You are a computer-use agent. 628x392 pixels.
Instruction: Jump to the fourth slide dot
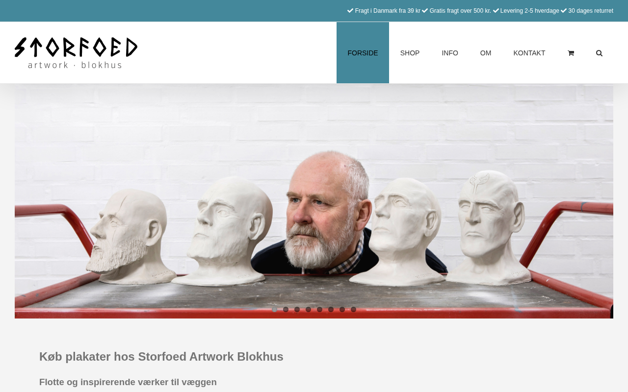(x=309, y=310)
